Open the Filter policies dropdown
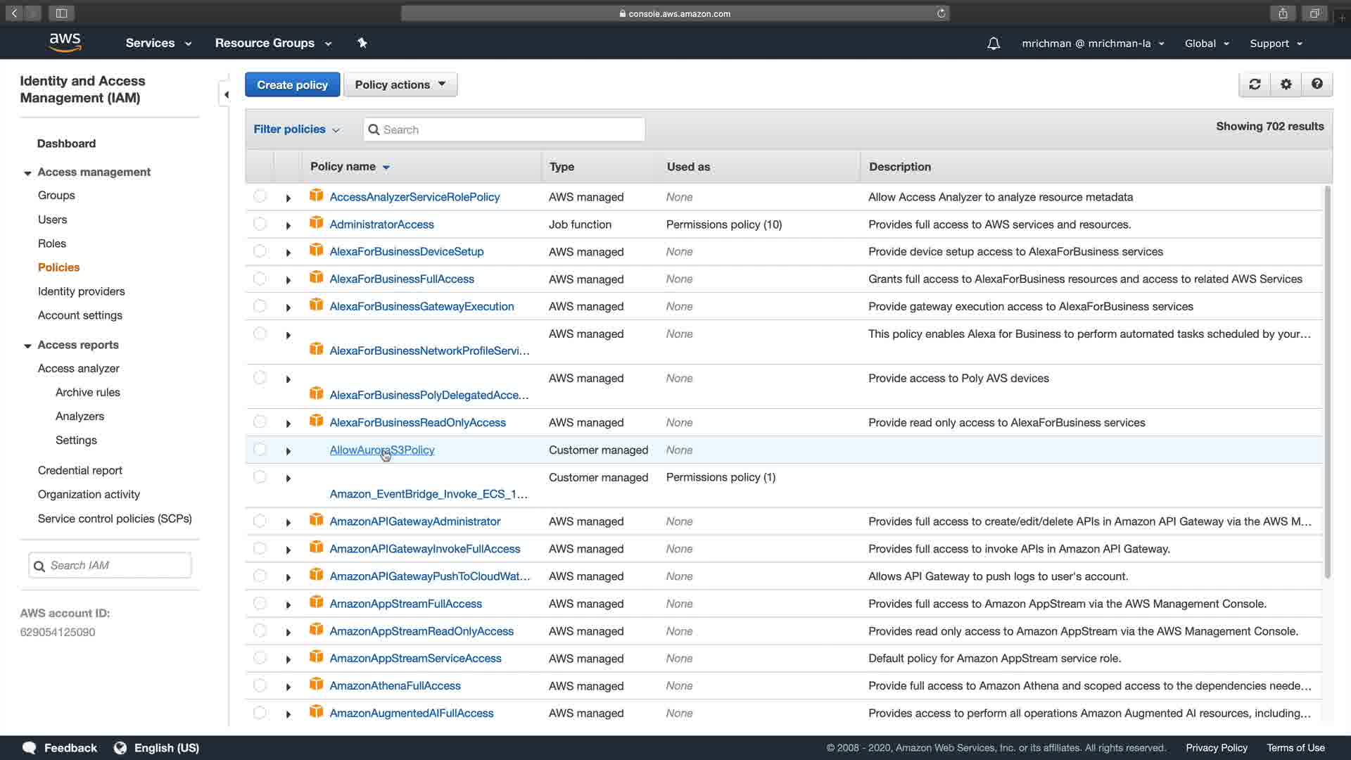Image resolution: width=1351 pixels, height=760 pixels. pyautogui.click(x=296, y=129)
